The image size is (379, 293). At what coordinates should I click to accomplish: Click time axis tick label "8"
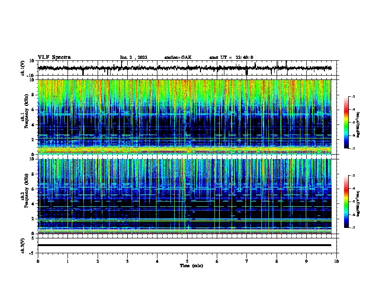(x=277, y=261)
